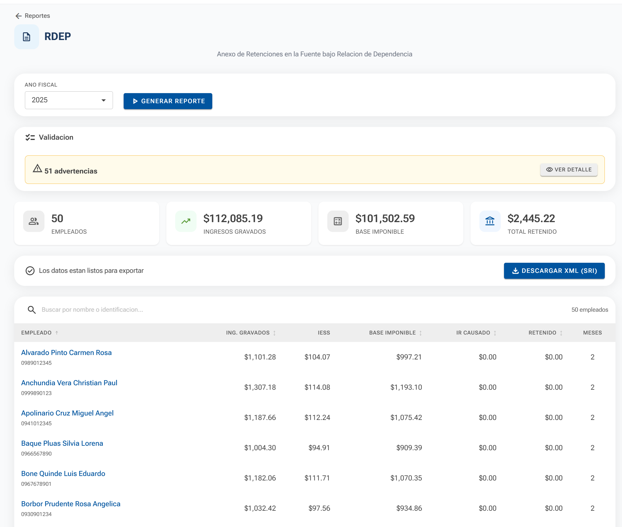This screenshot has height=527, width=622.
Task: Download the XML (SRI) file
Action: (x=554, y=271)
